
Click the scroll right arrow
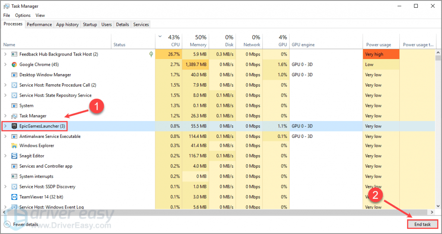[432, 212]
